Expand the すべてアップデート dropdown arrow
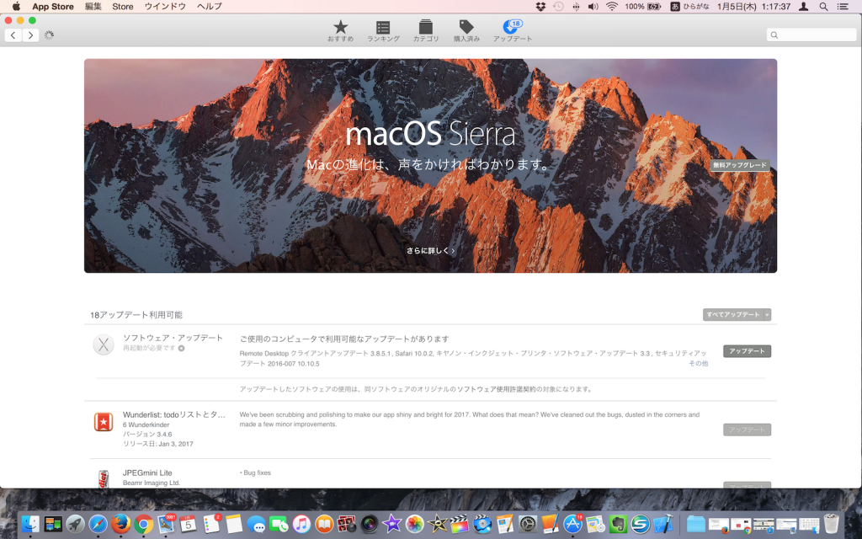 click(x=767, y=315)
